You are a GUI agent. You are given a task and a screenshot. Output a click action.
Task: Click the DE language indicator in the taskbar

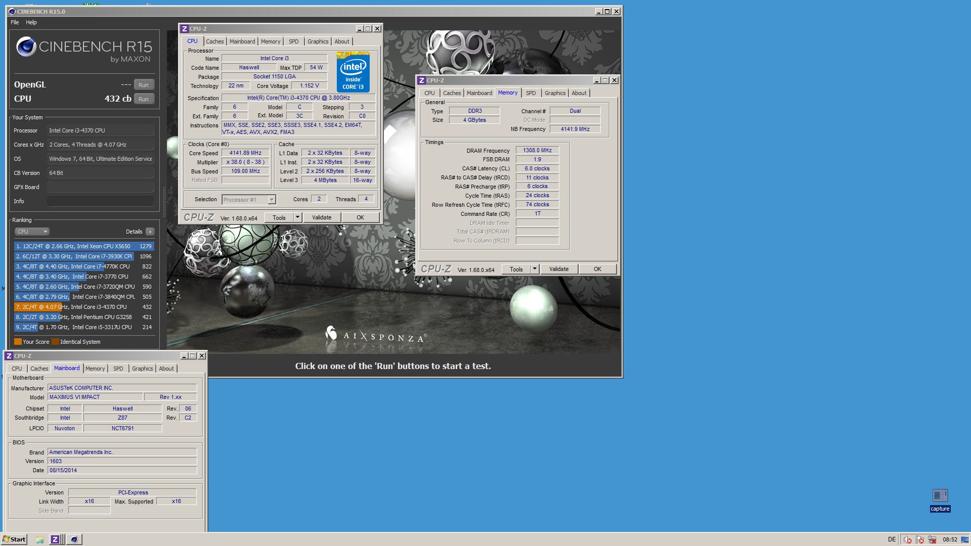click(892, 539)
